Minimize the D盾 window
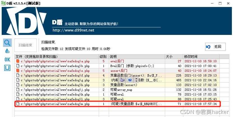The image size is (233, 117). coord(212,3)
